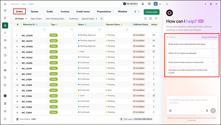
Task: Sort by Status column arrows
Action: [85, 24]
